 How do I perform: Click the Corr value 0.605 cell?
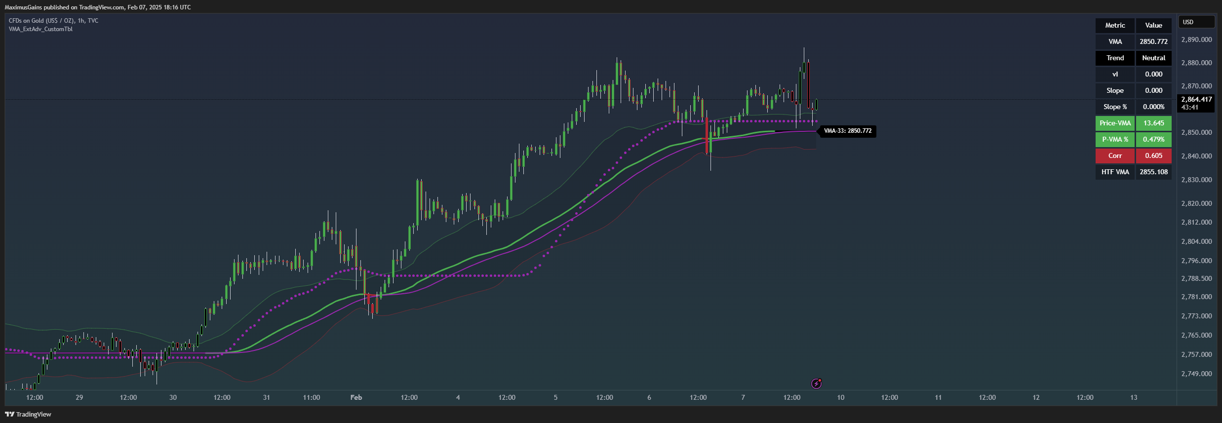1153,155
